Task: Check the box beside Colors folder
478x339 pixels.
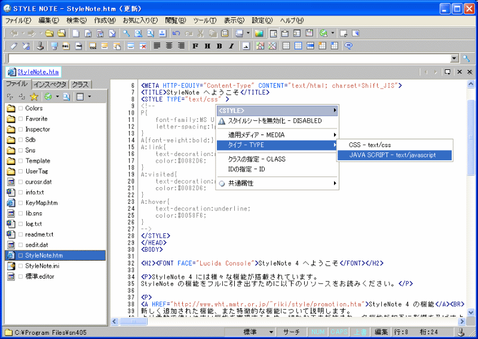Action: pos(20,108)
